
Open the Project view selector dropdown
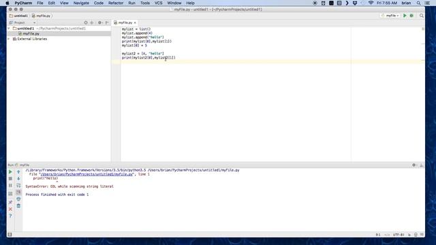[x=22, y=22]
